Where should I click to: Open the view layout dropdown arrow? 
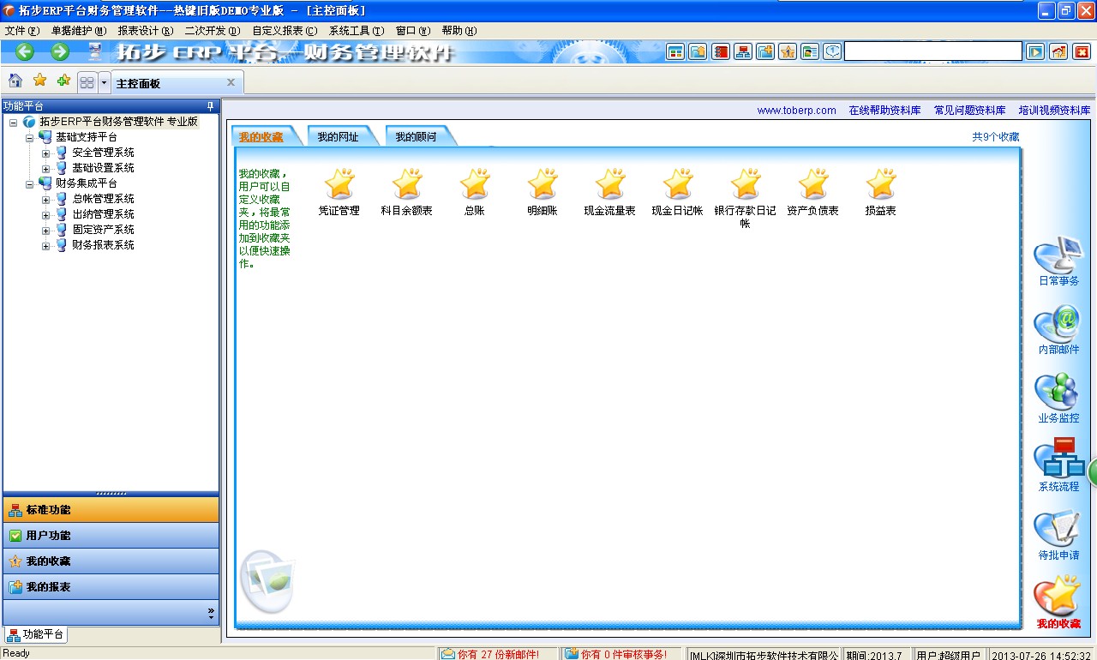pos(105,82)
